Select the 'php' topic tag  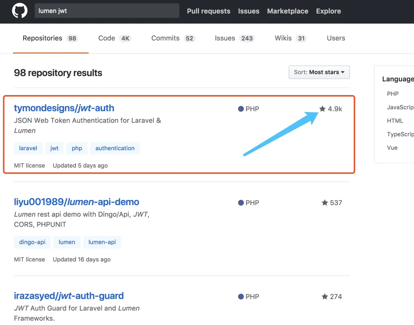pyautogui.click(x=77, y=148)
